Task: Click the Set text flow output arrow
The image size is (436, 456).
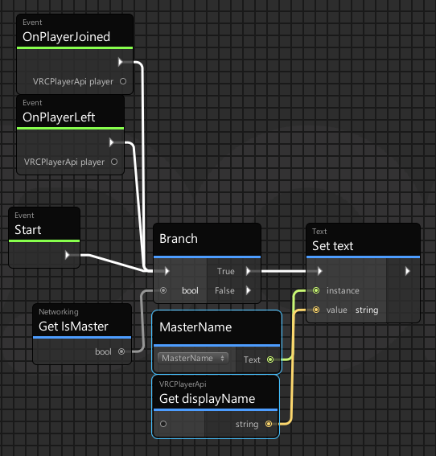Action: coord(408,271)
